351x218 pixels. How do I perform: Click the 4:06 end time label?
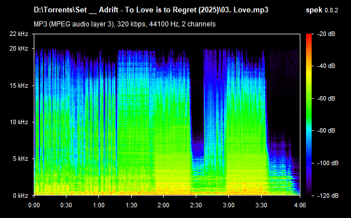300,205
